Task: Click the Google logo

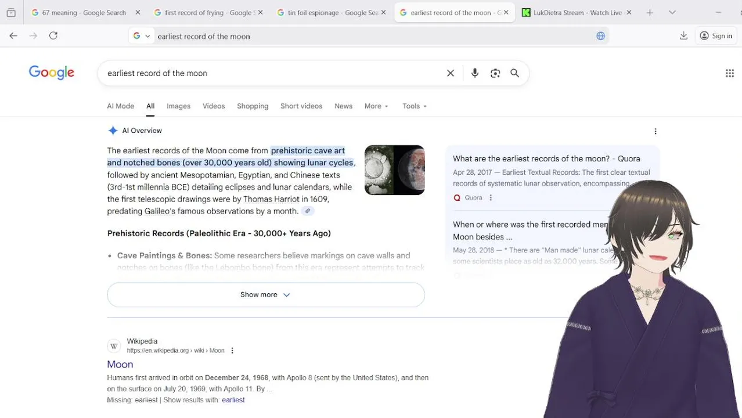Action: click(52, 73)
